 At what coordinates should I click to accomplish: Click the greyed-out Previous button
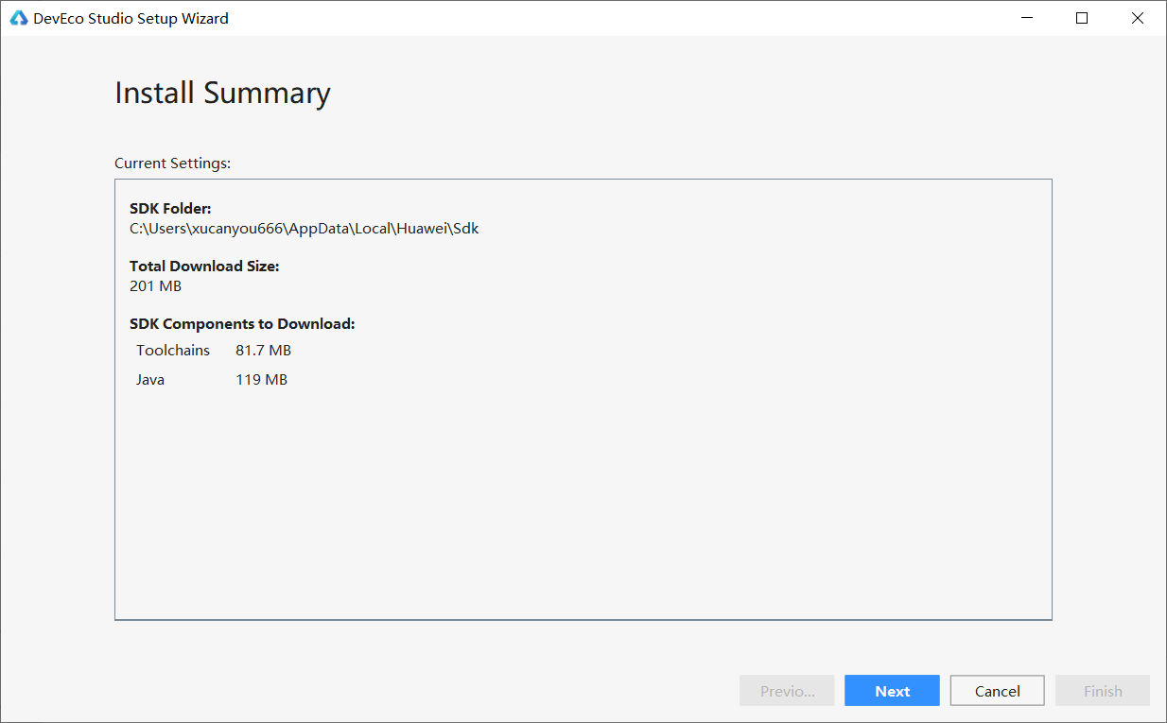tap(787, 691)
